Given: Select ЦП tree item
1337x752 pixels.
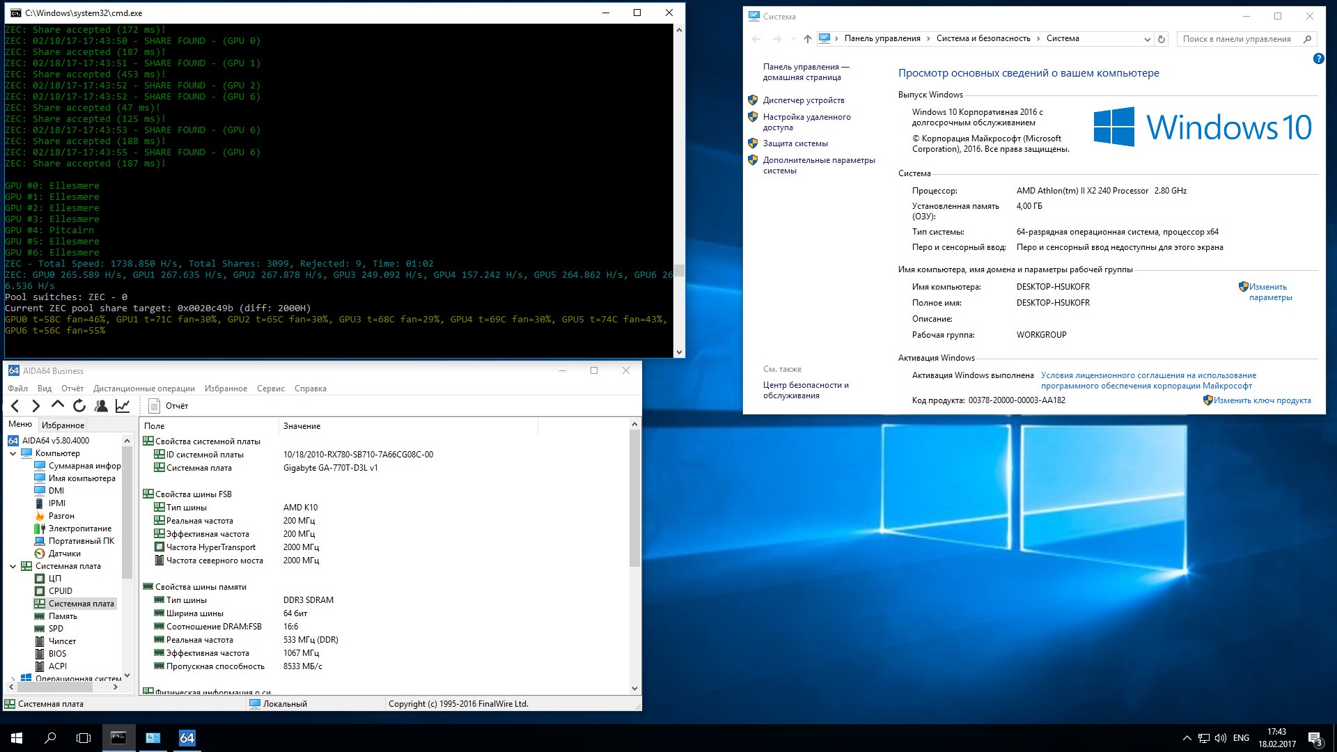Looking at the screenshot, I should click(48, 579).
